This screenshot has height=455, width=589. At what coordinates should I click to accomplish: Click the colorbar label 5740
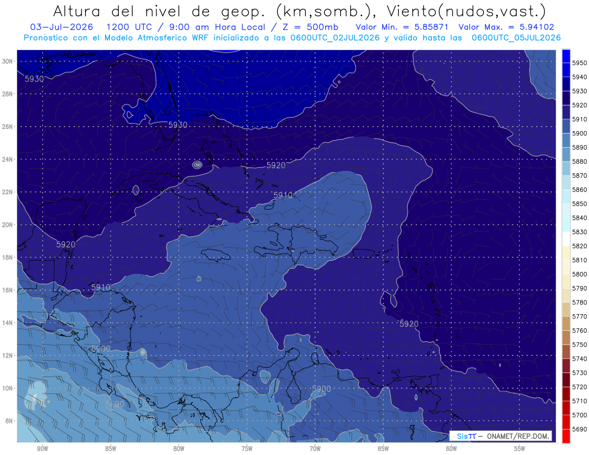580,359
